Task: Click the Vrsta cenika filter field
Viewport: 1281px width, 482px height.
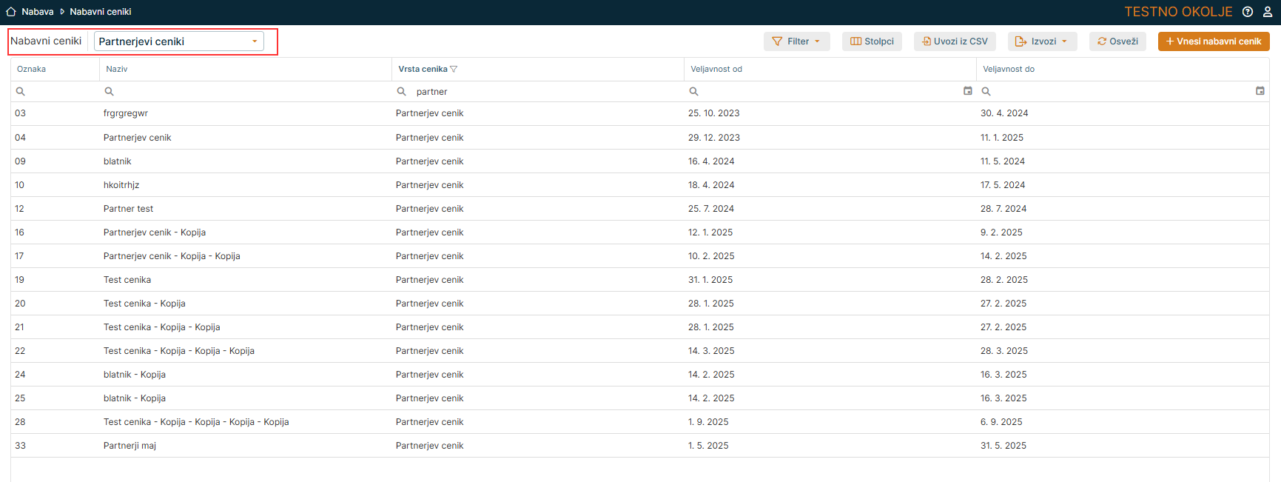Action: point(540,92)
